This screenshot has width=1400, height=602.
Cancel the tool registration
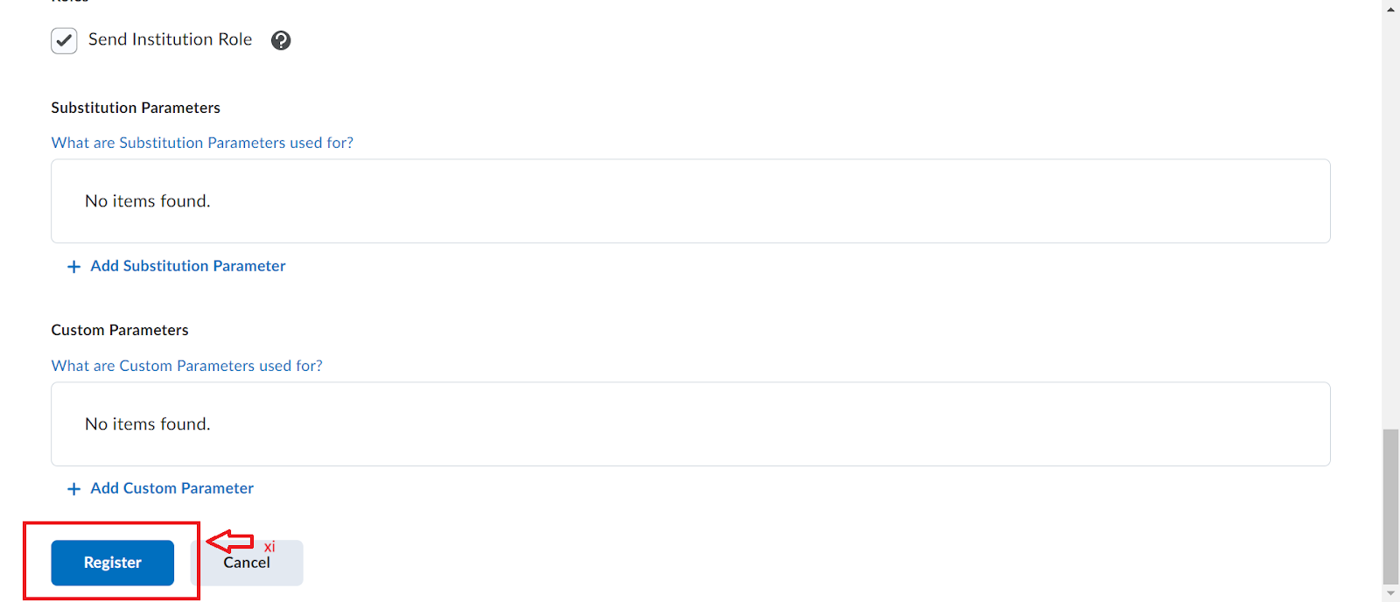pyautogui.click(x=247, y=563)
